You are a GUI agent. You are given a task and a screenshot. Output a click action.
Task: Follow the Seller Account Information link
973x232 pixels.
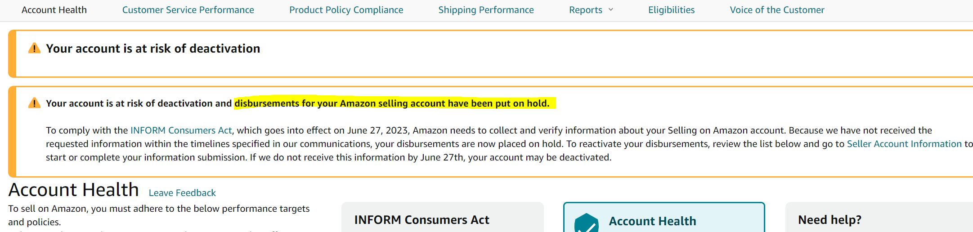pyautogui.click(x=904, y=144)
